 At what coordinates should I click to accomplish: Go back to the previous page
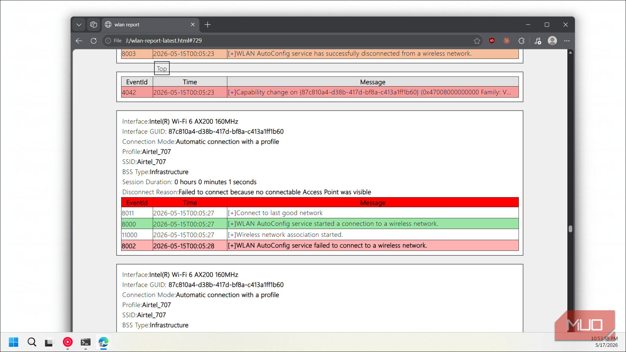pyautogui.click(x=79, y=41)
